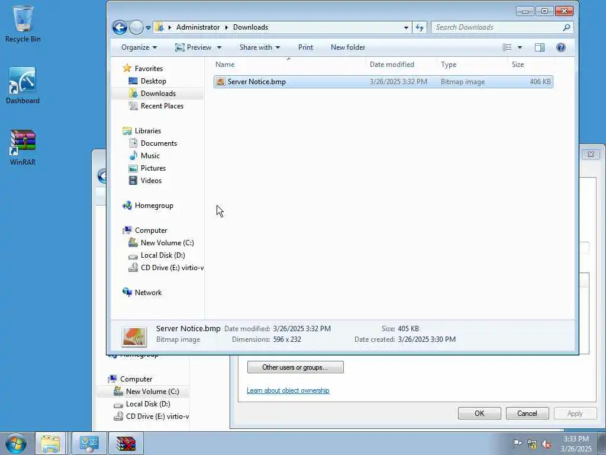Open Windows Explorer from the taskbar

(x=50, y=443)
